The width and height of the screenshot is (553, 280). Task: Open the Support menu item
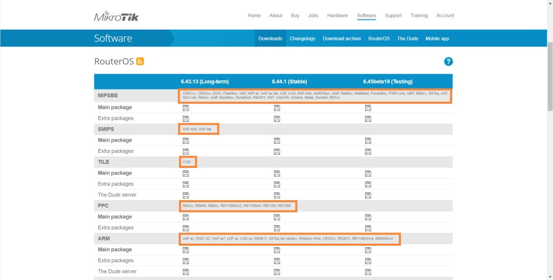393,15
